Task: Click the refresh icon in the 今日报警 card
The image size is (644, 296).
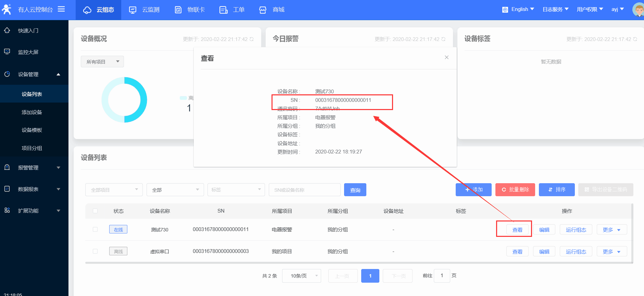Action: point(443,39)
